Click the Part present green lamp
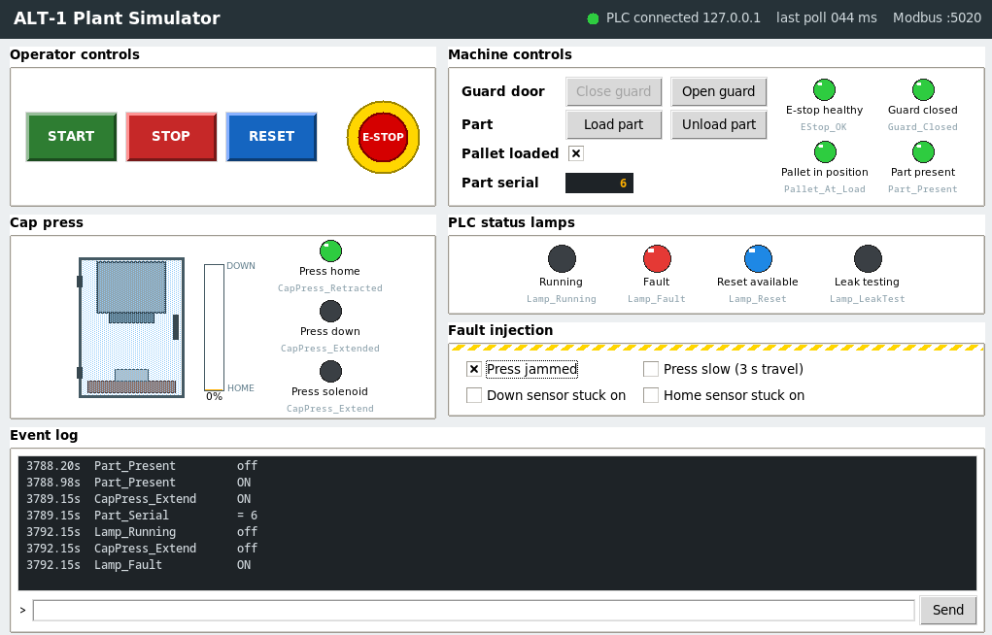Image resolution: width=992 pixels, height=635 pixels. point(923,151)
